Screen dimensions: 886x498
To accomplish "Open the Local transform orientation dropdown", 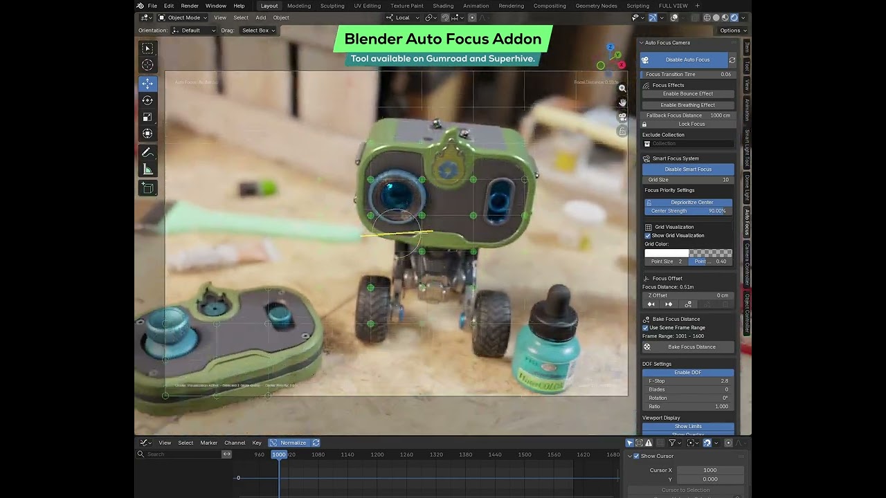I will tap(403, 18).
